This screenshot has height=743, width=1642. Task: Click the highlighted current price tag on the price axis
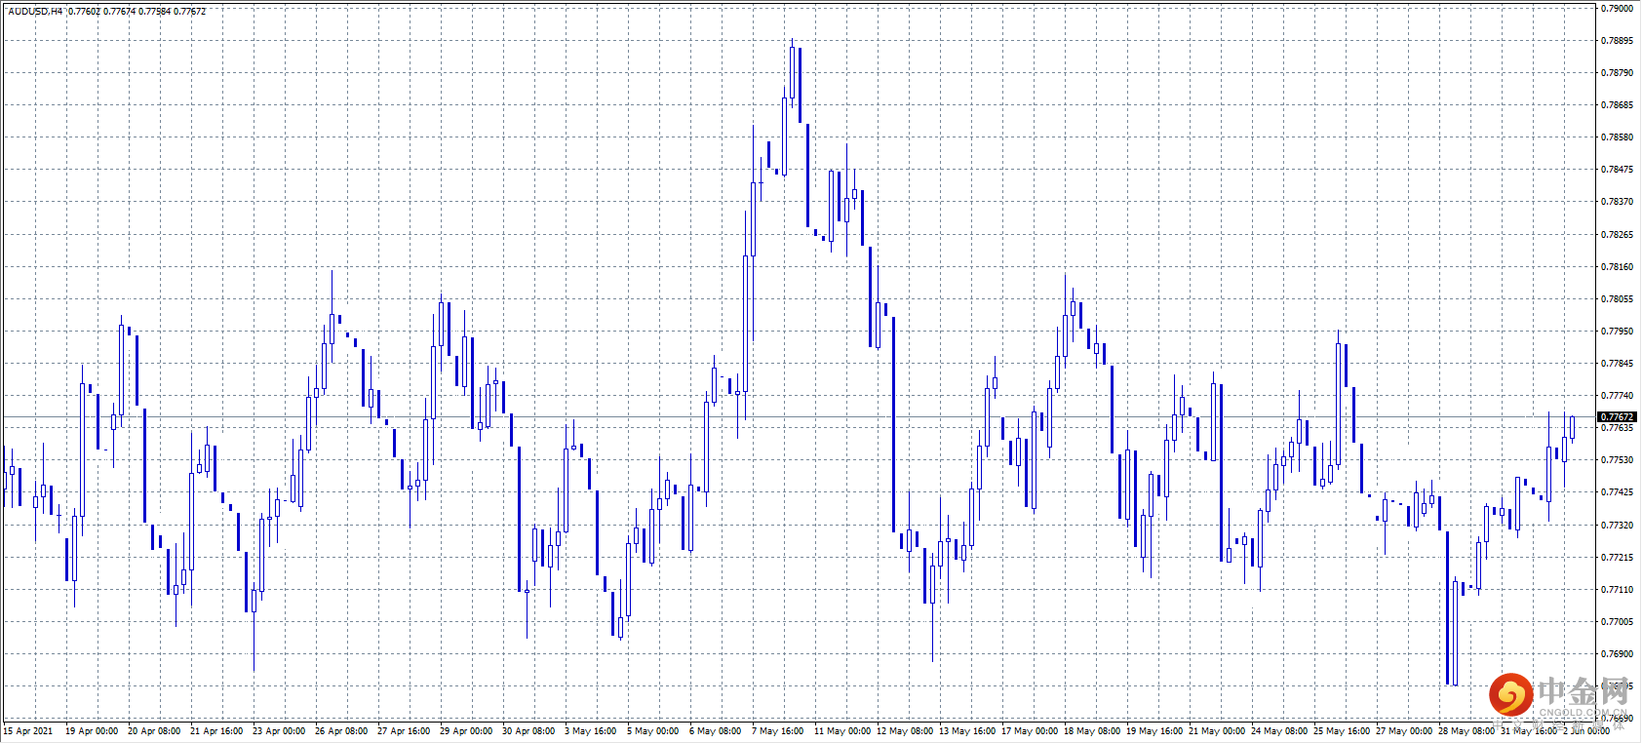point(1617,417)
